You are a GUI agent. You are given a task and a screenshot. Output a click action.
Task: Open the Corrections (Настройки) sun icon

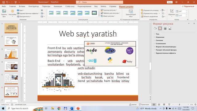click(12, 11)
